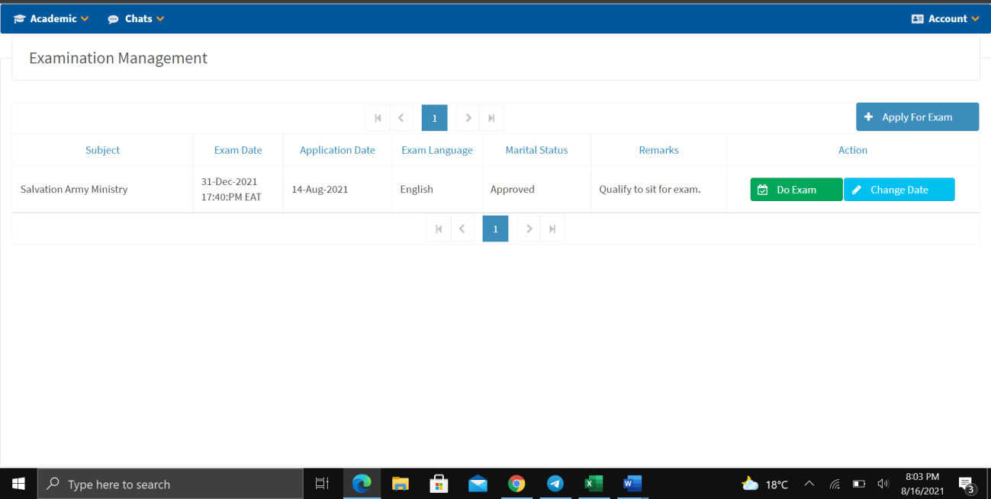
Task: Open Excel from the Windows taskbar
Action: [x=594, y=484]
